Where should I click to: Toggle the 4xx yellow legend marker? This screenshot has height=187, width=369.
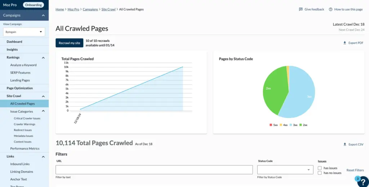(281, 125)
